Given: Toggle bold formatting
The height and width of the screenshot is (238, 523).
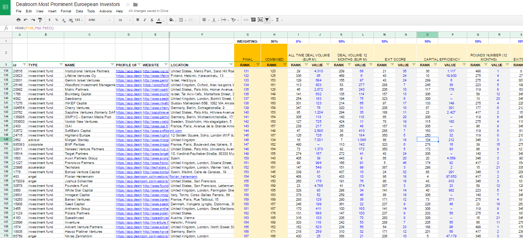Looking at the screenshot, I should [138, 20].
